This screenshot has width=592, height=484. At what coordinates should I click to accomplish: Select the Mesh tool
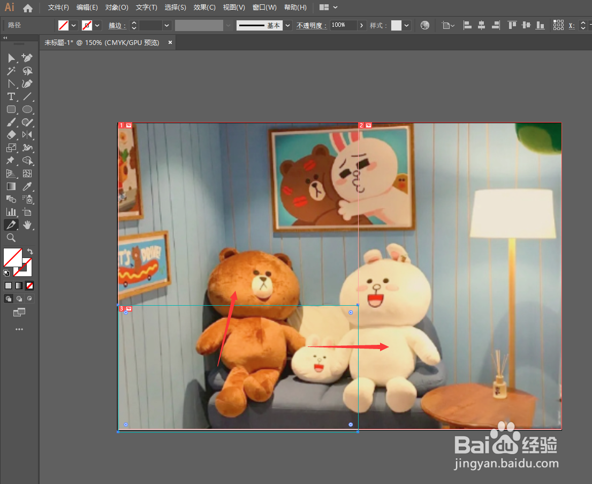27,173
